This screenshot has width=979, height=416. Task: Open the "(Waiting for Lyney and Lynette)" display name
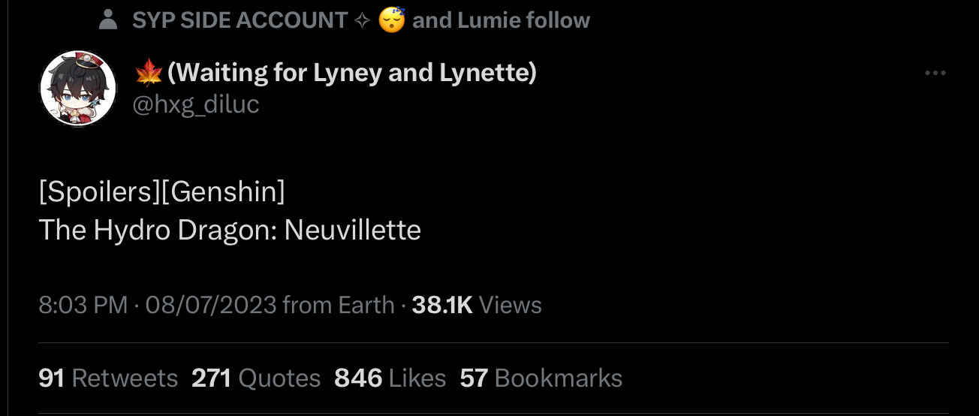point(351,74)
